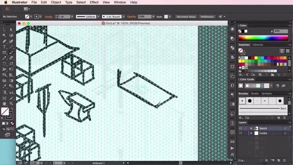This screenshot has width=293, height=165.
Task: Switch Swatches panel to thumbnail view
Action: click(x=288, y=51)
